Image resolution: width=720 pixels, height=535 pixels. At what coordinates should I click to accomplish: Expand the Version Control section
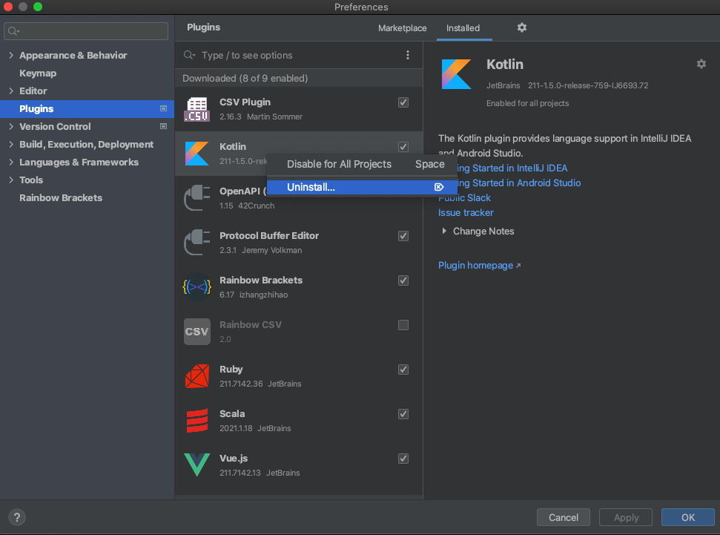click(11, 126)
